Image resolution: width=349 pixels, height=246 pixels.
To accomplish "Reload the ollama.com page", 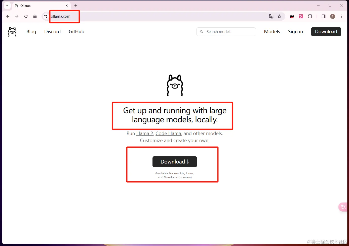I will click(26, 16).
